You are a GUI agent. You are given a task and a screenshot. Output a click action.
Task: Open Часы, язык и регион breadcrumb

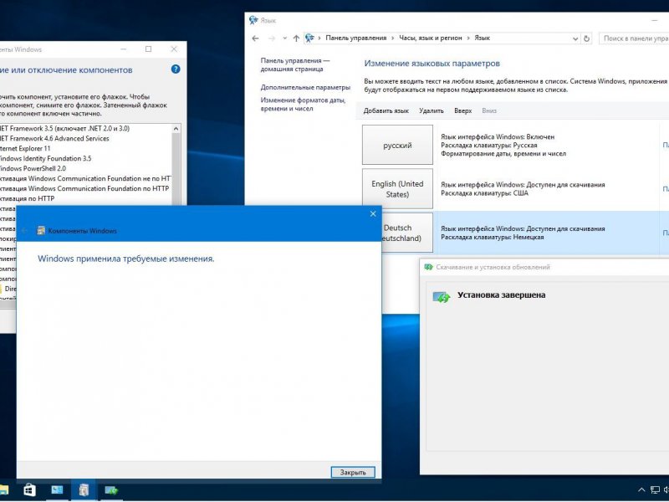tap(430, 38)
